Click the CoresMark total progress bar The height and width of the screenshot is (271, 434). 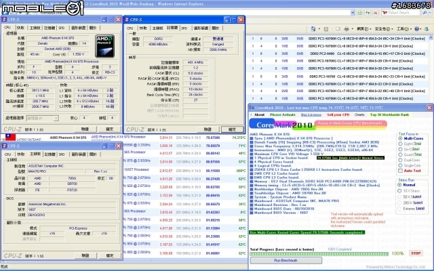click(319, 253)
